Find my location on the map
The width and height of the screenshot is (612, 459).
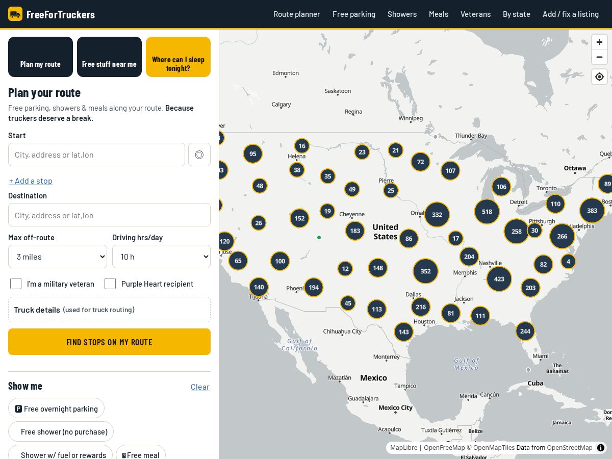pos(599,77)
